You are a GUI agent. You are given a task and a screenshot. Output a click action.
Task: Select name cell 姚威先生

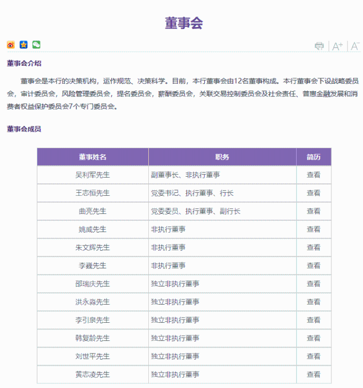coord(93,229)
